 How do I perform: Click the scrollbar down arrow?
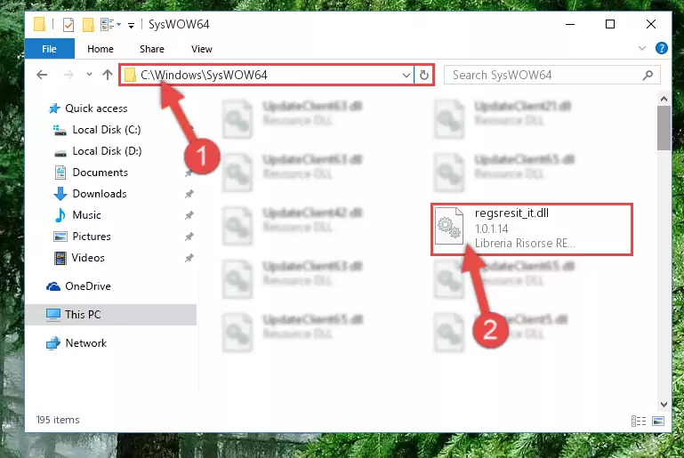664,405
